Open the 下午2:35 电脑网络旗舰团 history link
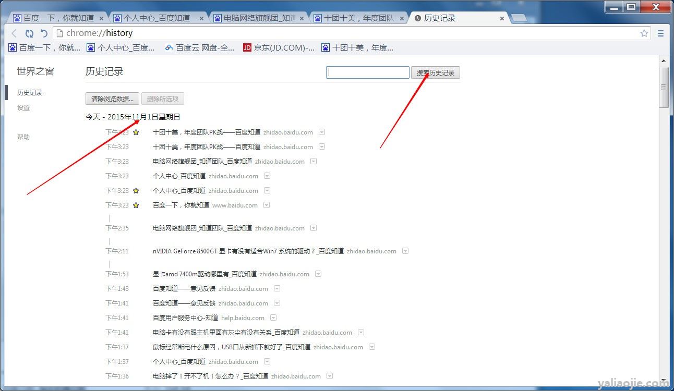The image size is (674, 391). (202, 228)
